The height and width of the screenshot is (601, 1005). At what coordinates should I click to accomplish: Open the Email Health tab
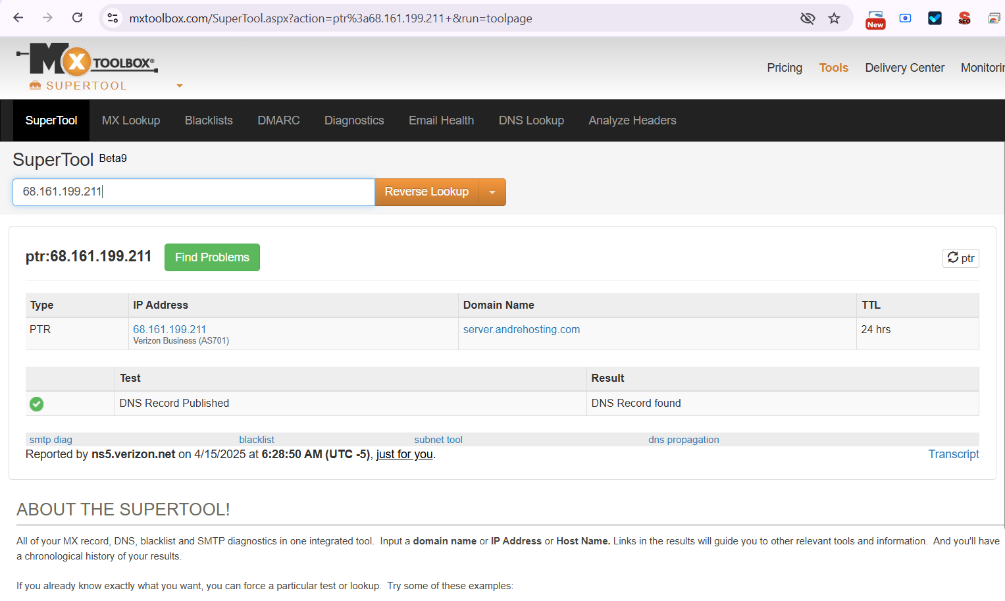point(441,120)
